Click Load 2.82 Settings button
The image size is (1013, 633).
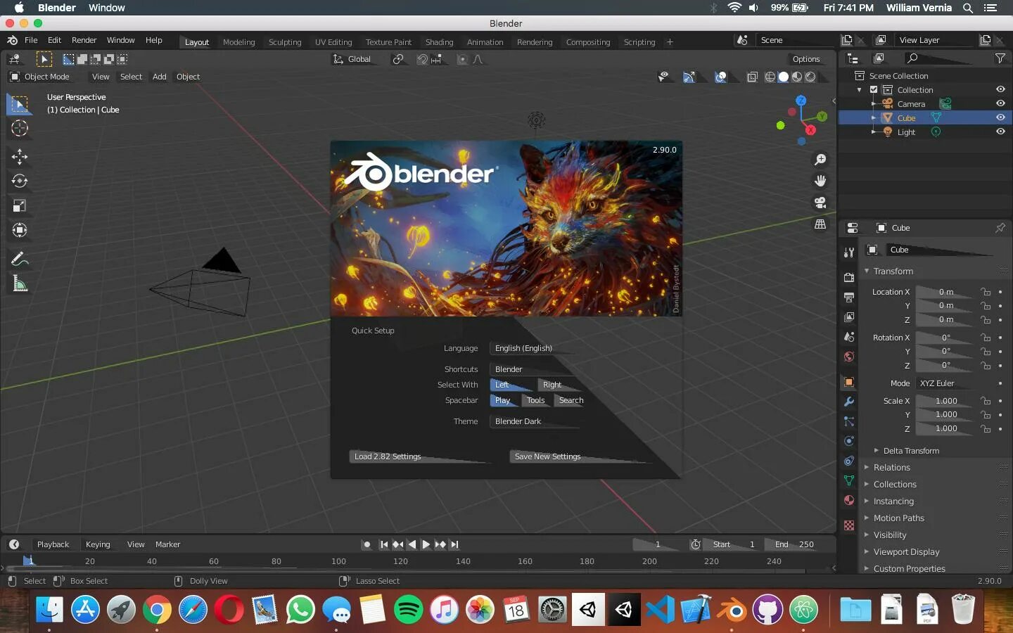pos(419,456)
